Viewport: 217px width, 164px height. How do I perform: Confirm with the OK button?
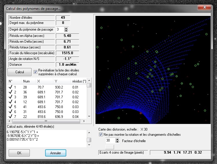(x=19, y=153)
